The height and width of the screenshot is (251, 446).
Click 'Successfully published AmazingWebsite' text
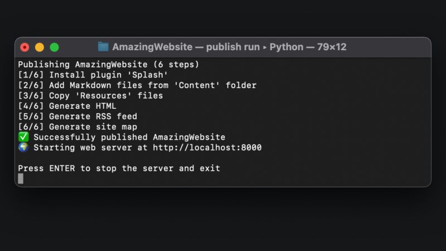[129, 137]
